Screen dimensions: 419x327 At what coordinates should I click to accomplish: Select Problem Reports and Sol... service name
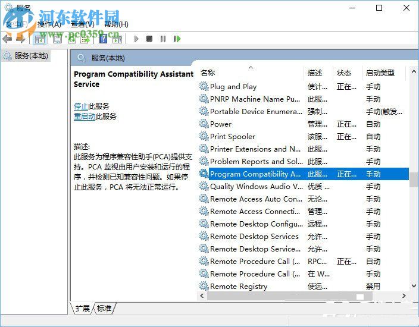(x=257, y=162)
